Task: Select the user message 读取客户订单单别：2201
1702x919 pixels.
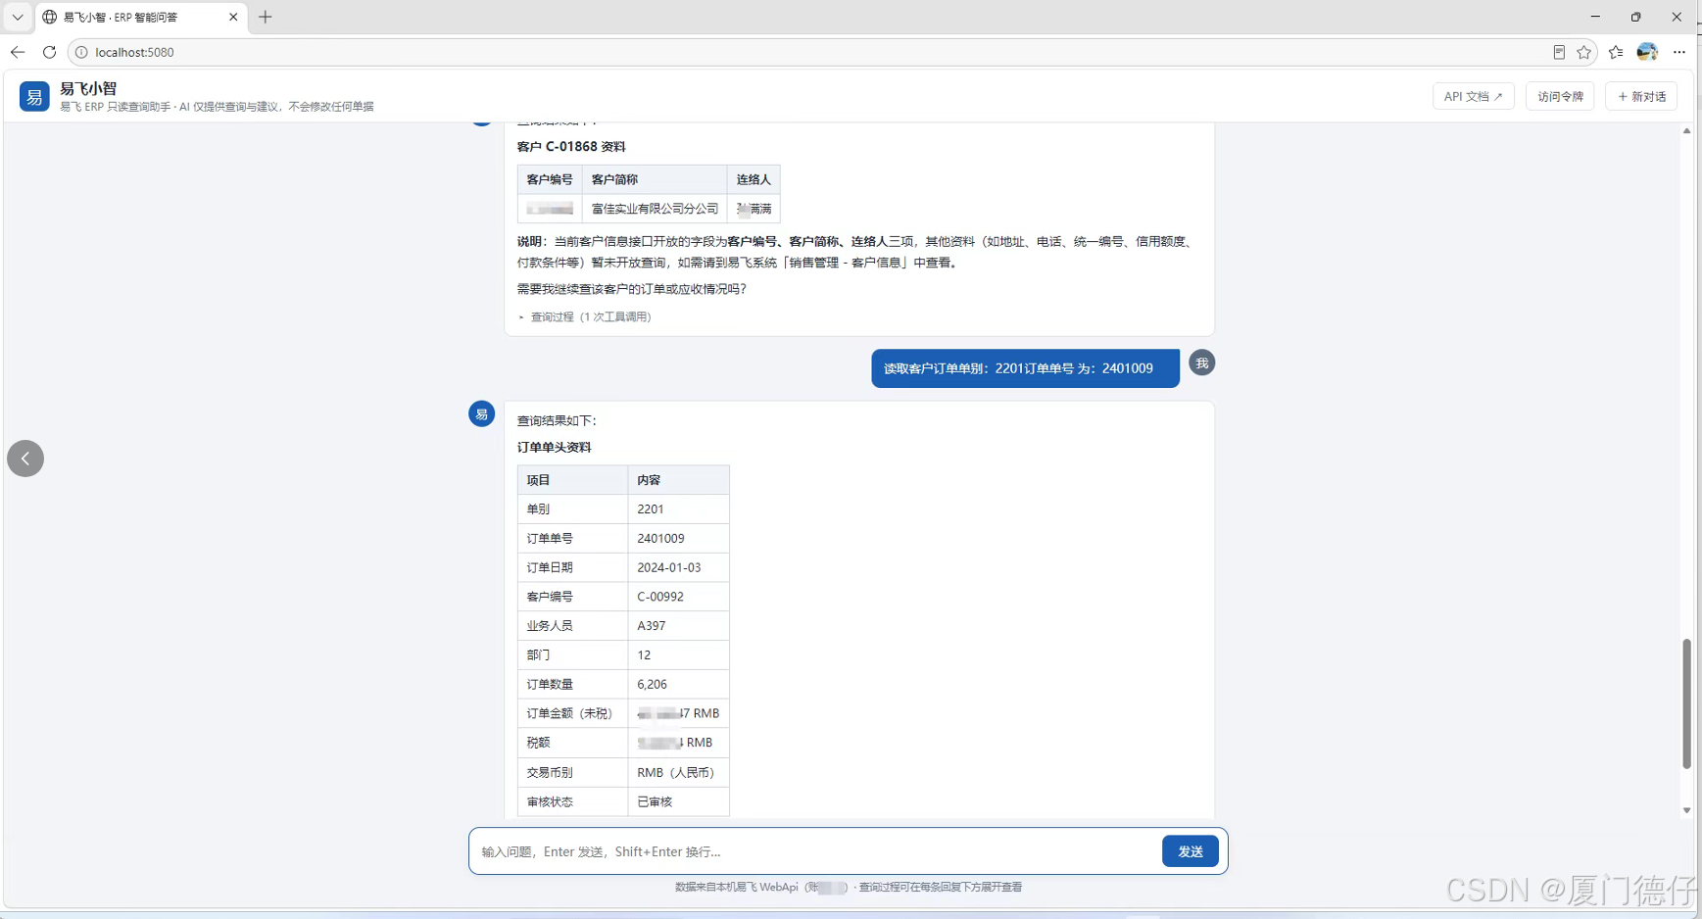Action: 1025,368
